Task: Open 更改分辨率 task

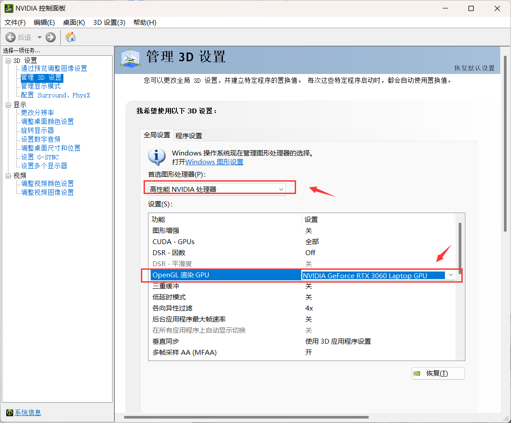Action: tap(38, 113)
